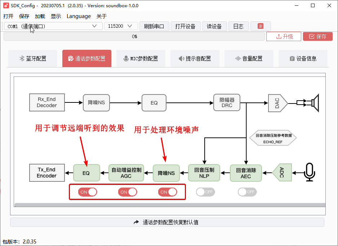338x246 pixels.
Task: Click the ADC block in the diagram
Action: pos(282,172)
